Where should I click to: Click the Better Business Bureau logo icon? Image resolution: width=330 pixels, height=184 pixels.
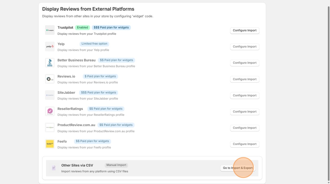pos(50,63)
